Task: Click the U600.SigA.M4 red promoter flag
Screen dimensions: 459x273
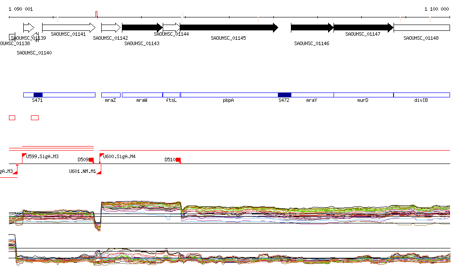Action: 101,155
